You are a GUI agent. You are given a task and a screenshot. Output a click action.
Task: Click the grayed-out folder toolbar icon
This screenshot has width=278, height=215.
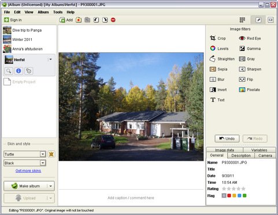[87, 20]
